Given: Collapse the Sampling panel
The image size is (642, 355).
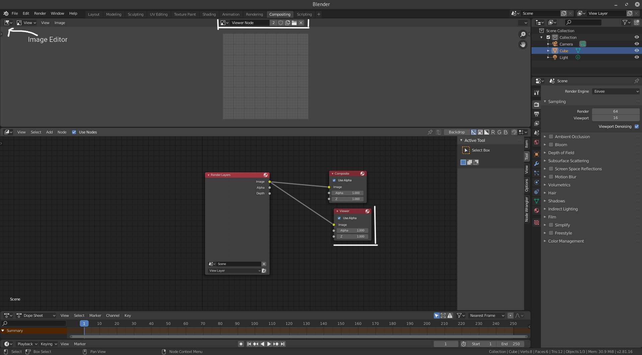Looking at the screenshot, I should pos(545,101).
